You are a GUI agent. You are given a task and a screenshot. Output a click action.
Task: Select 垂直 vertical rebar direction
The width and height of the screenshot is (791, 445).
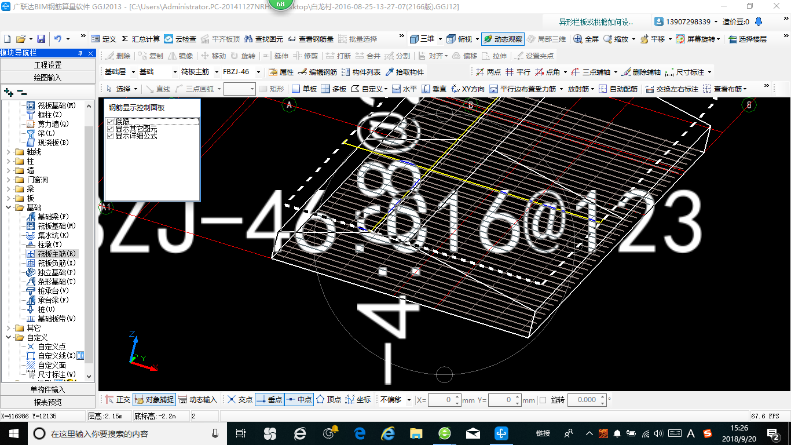(434, 89)
